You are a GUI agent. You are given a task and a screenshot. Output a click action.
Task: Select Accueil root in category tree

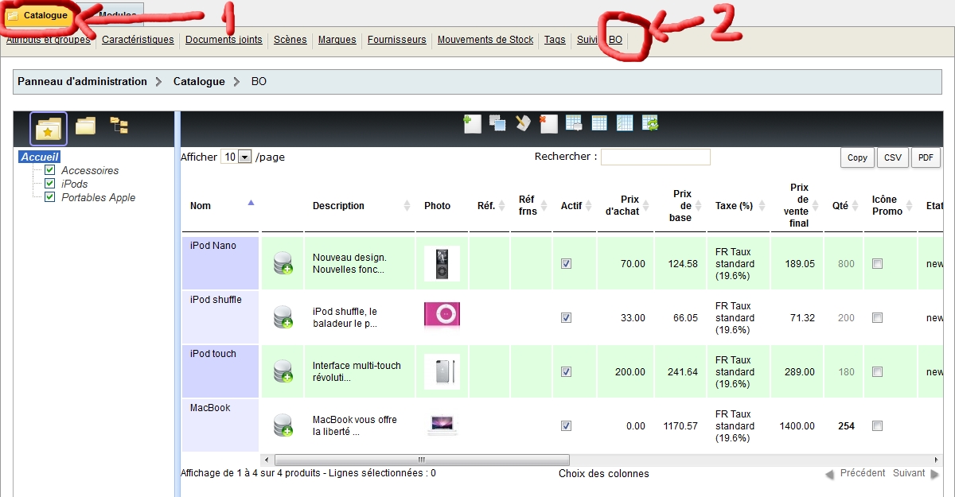click(x=40, y=157)
